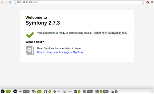Open profiler token 681d46 badge
The height and width of the screenshot is (94, 154).
26,91
